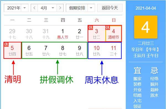Click 壬辰月 壬午日 text

coord(146,55)
